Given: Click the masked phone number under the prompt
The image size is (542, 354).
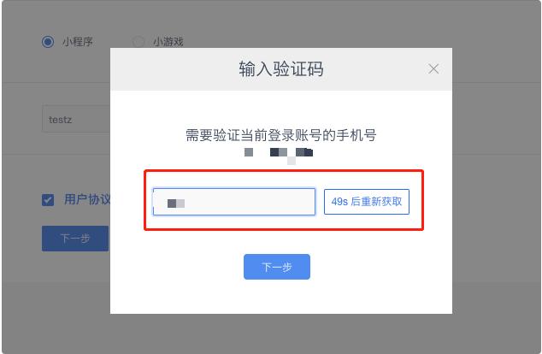Looking at the screenshot, I should [279, 154].
